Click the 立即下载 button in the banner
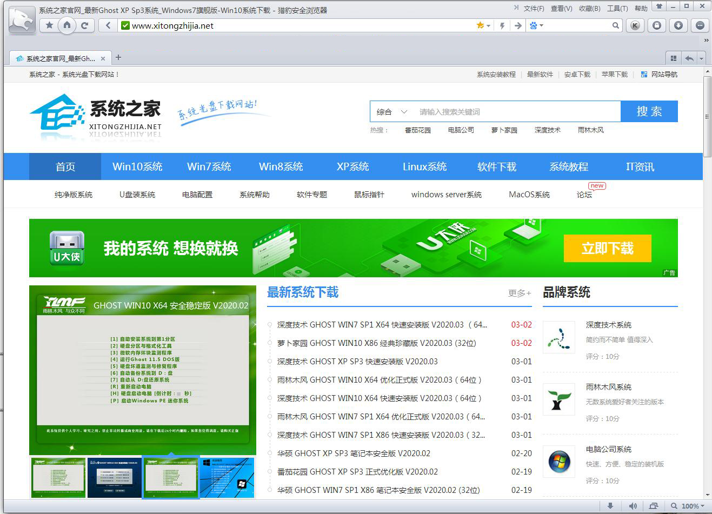 (607, 248)
